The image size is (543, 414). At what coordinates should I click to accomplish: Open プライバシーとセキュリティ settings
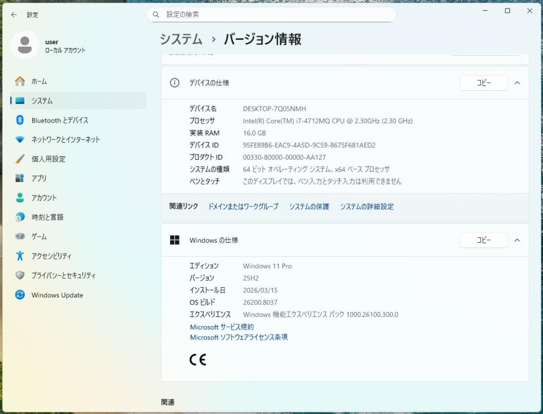78,275
